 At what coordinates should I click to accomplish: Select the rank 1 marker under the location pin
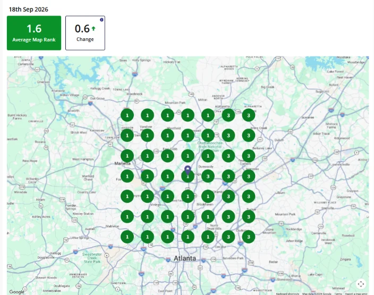click(x=188, y=177)
